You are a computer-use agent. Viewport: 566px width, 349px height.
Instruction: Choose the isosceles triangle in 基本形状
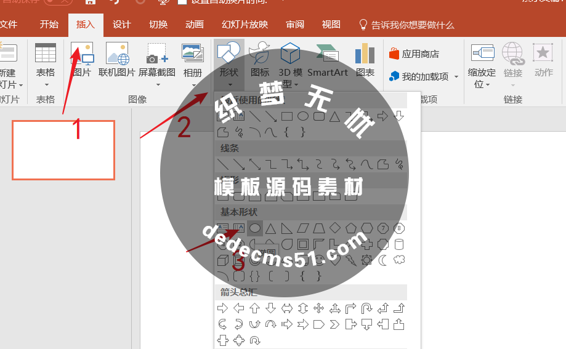pos(271,228)
